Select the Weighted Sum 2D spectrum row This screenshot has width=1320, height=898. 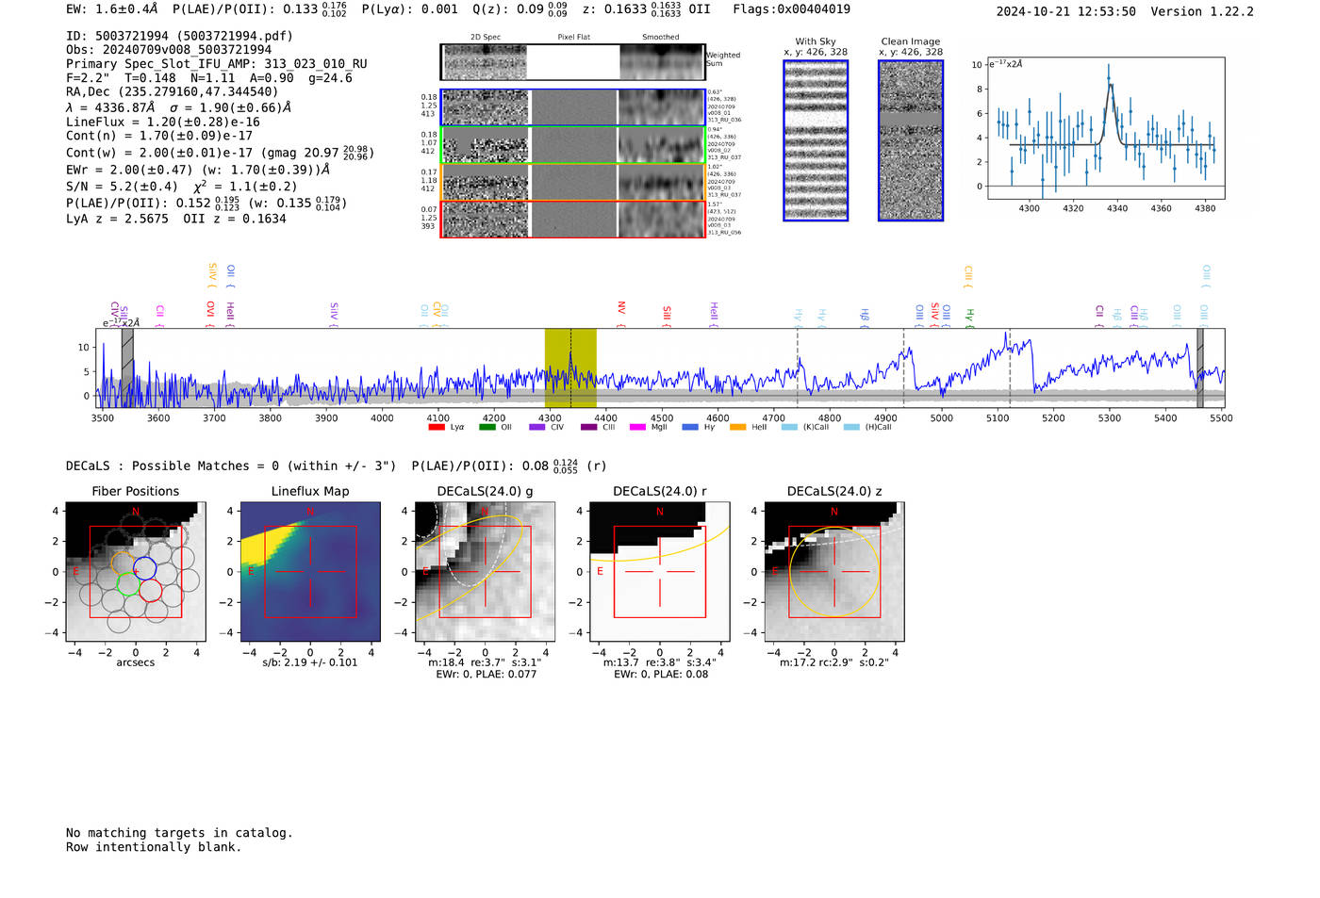[573, 62]
